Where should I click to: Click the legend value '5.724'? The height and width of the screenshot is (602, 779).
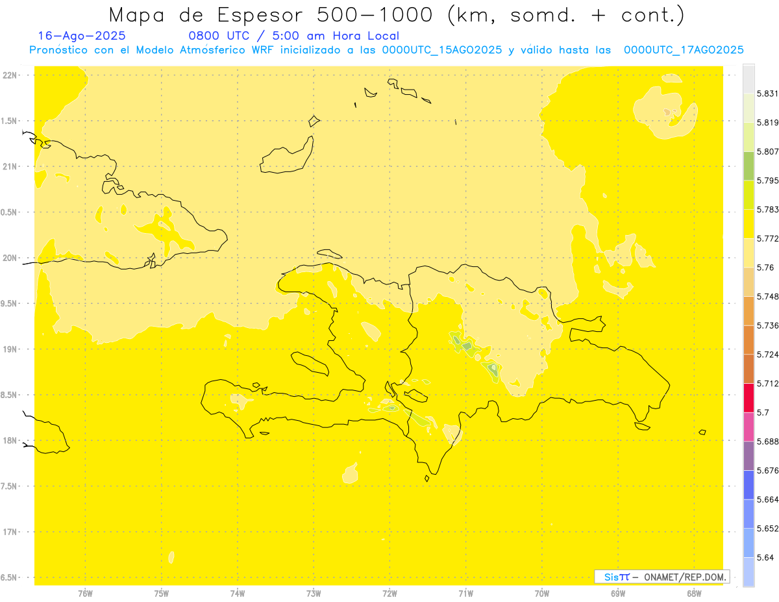tap(768, 355)
